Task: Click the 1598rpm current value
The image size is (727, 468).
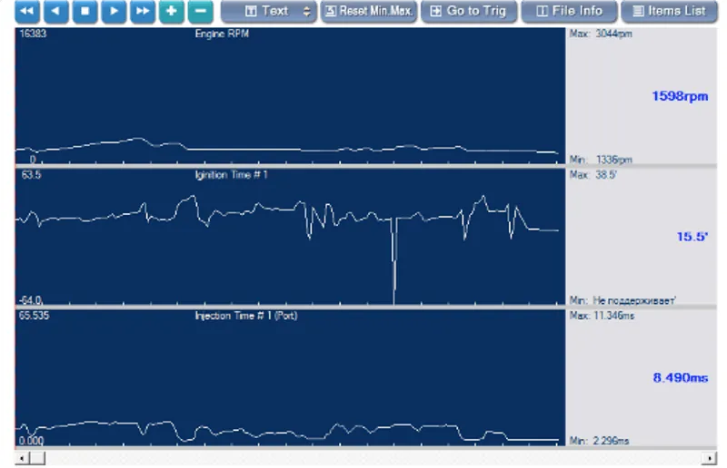Action: pyautogui.click(x=680, y=96)
